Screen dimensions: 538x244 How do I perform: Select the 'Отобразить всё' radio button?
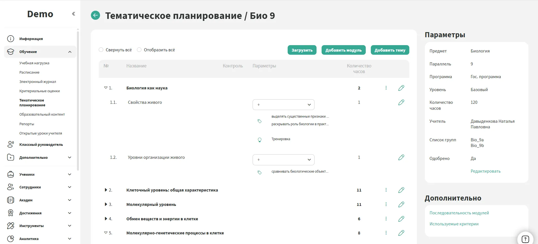tap(139, 50)
